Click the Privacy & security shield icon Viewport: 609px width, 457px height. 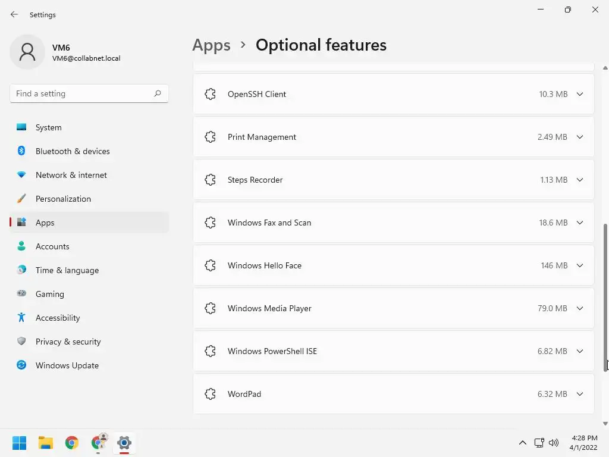click(21, 342)
